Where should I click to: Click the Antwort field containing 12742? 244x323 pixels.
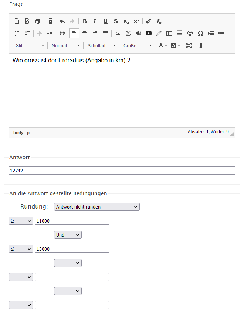click(122, 171)
